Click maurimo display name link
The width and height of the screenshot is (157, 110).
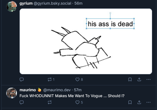point(28,90)
